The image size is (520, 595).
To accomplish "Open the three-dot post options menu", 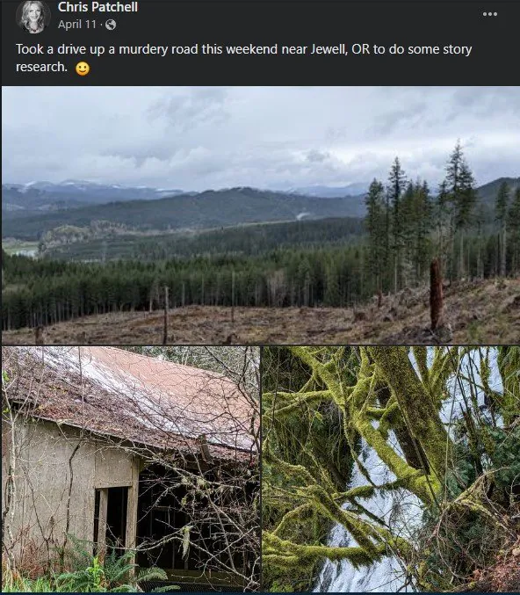I will (x=489, y=14).
